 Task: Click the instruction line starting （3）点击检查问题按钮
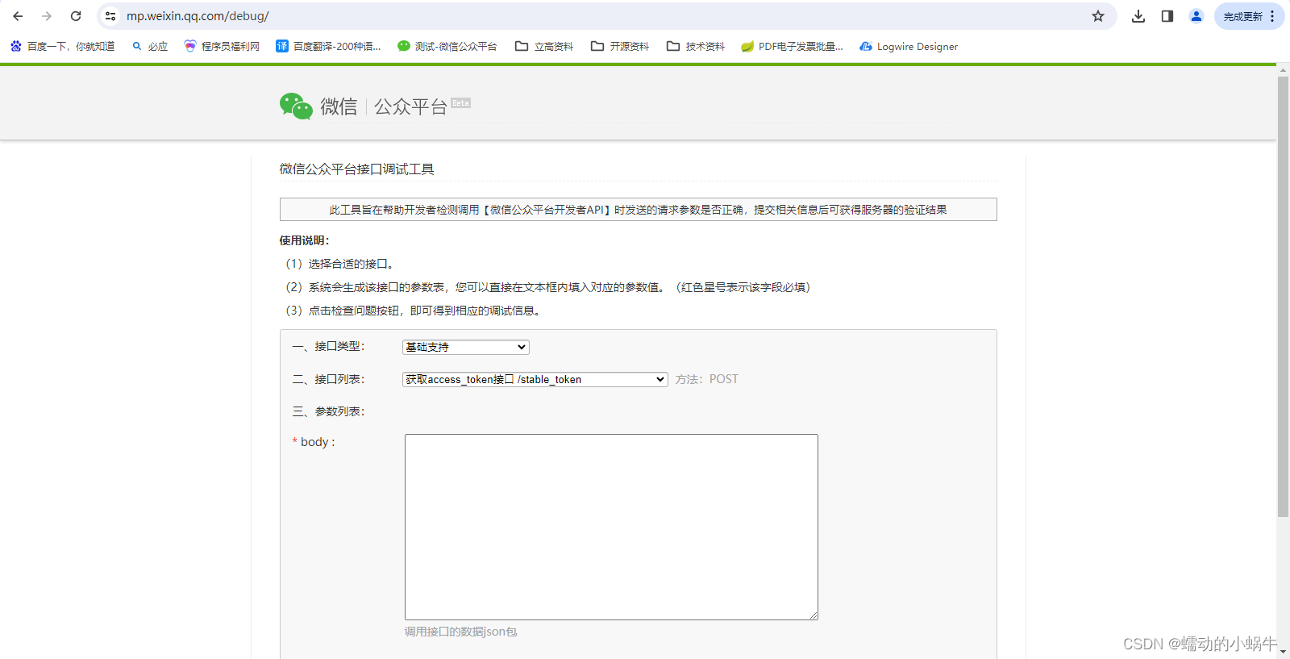click(x=413, y=311)
